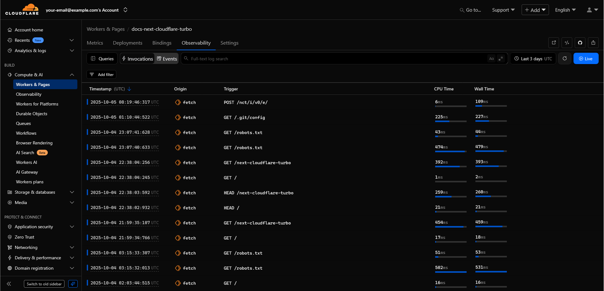
Task: Expand Application security section
Action: pos(72,227)
